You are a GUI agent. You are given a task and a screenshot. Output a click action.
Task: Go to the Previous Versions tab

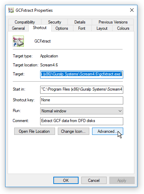pyautogui.click(x=113, y=22)
